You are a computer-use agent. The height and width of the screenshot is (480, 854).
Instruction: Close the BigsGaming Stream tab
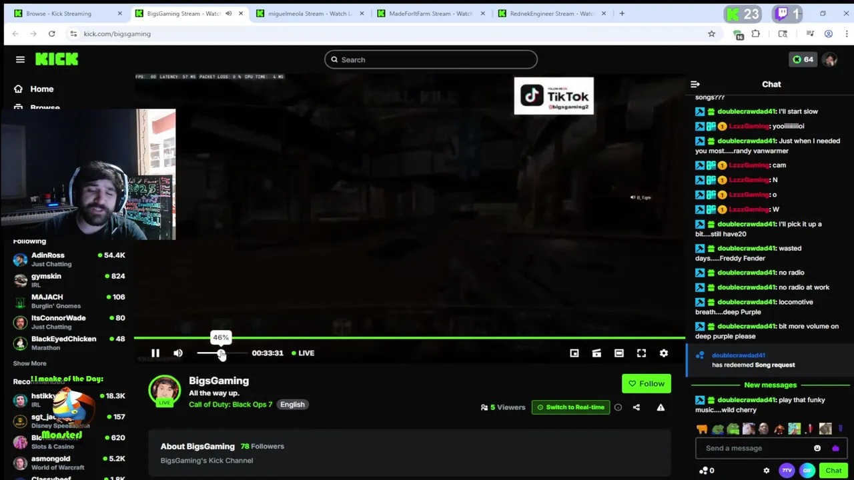241,13
